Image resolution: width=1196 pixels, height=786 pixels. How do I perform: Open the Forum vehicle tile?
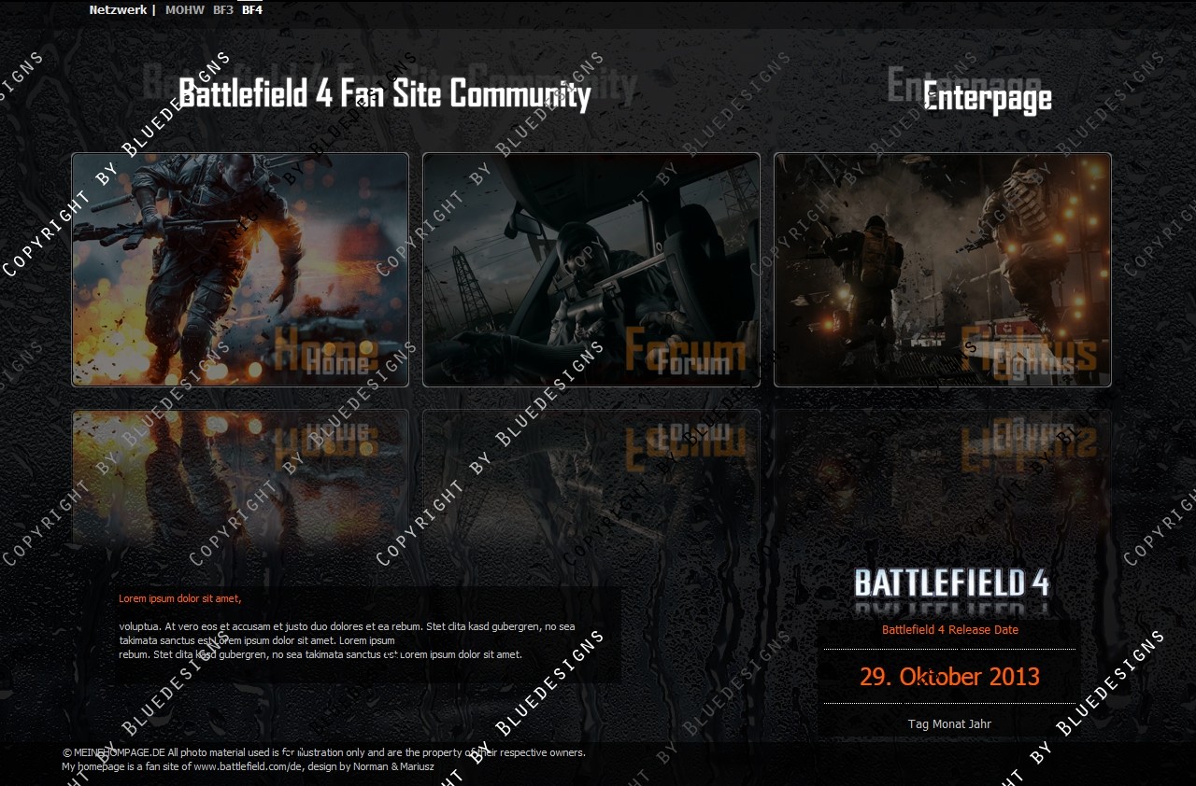tap(591, 270)
